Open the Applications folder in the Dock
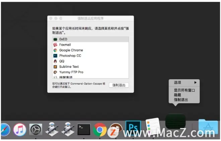The height and width of the screenshot is (141, 221). [x=208, y=127]
